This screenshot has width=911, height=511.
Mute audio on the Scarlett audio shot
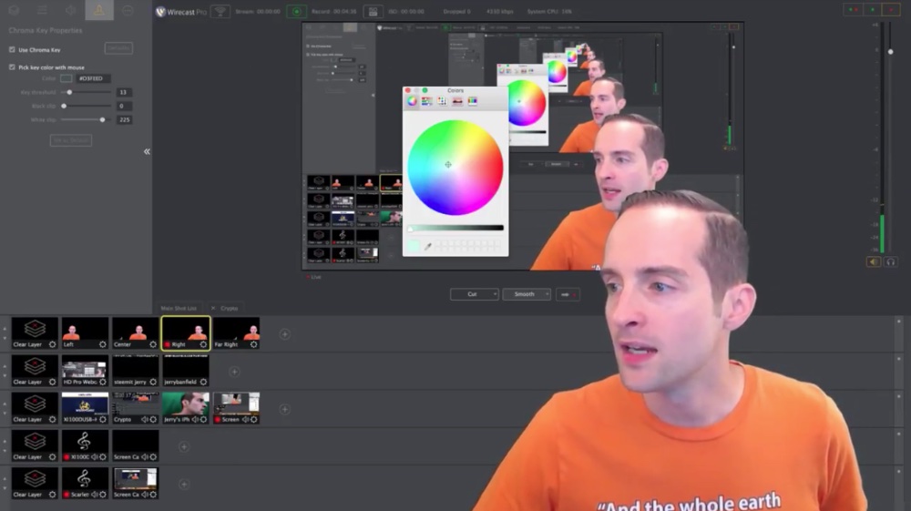pyautogui.click(x=94, y=495)
